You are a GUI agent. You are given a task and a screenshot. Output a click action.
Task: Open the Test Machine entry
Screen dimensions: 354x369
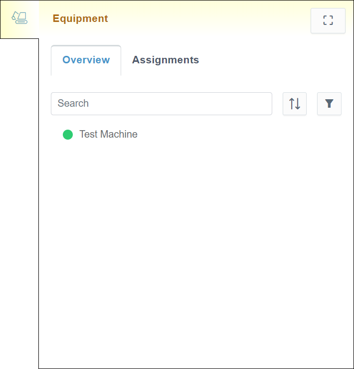108,134
